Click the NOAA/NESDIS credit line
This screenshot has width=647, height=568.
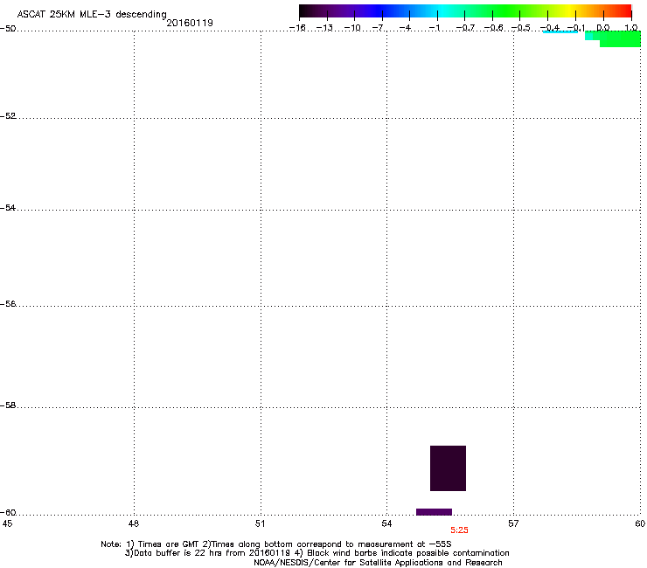point(378,563)
